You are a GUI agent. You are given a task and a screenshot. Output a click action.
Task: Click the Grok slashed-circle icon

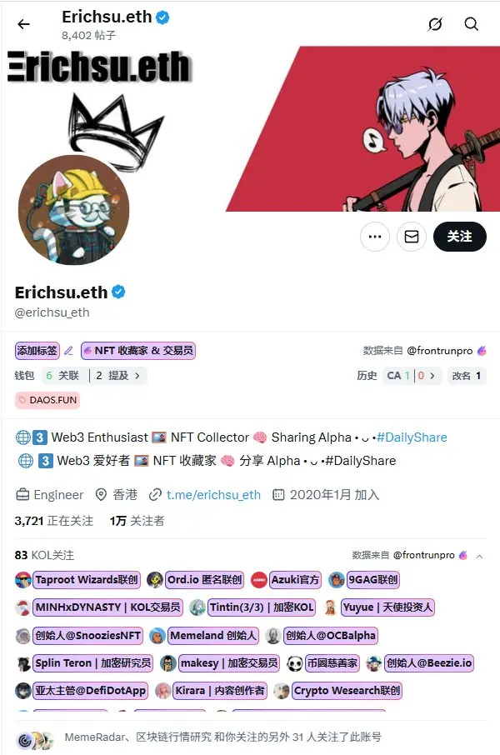pyautogui.click(x=435, y=24)
